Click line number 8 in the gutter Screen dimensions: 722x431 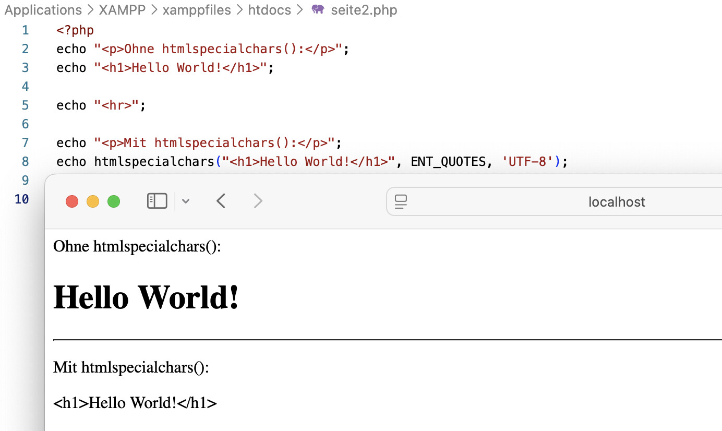click(x=26, y=162)
